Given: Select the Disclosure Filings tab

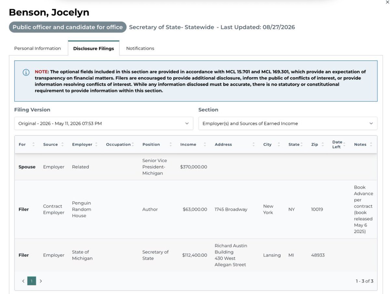Looking at the screenshot, I should [x=94, y=48].
